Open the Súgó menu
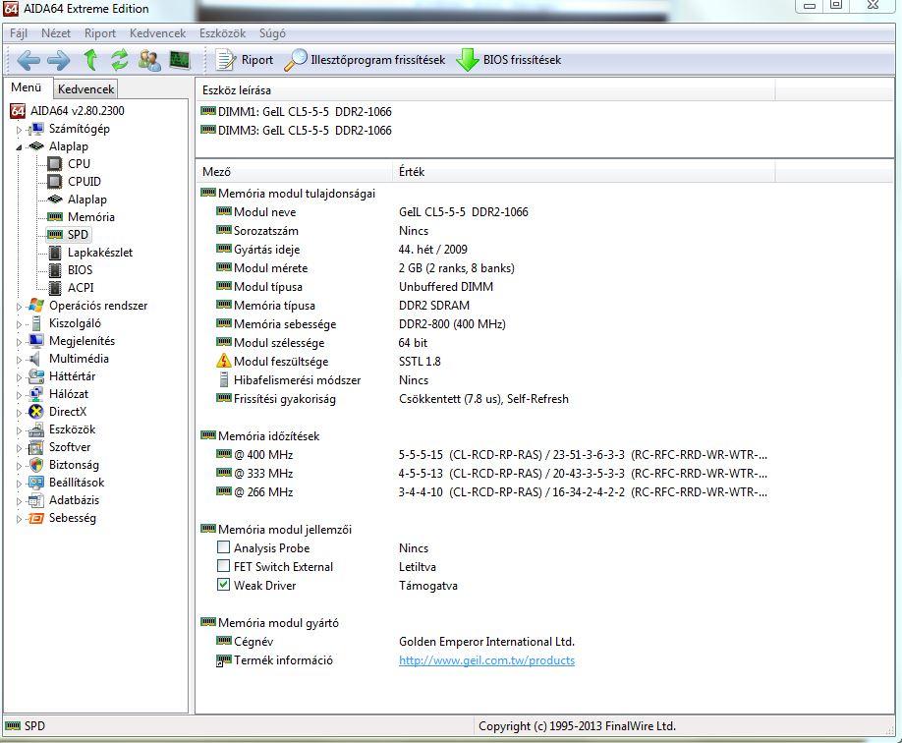Screen dimensions: 902x743 [x=272, y=33]
